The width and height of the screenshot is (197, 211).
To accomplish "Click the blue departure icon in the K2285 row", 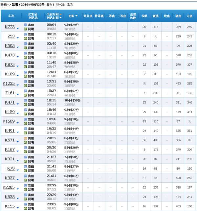I will pos(26,186).
